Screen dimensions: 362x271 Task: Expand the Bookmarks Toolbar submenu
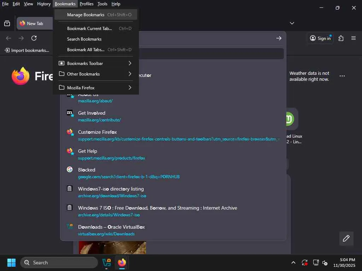pos(96,64)
